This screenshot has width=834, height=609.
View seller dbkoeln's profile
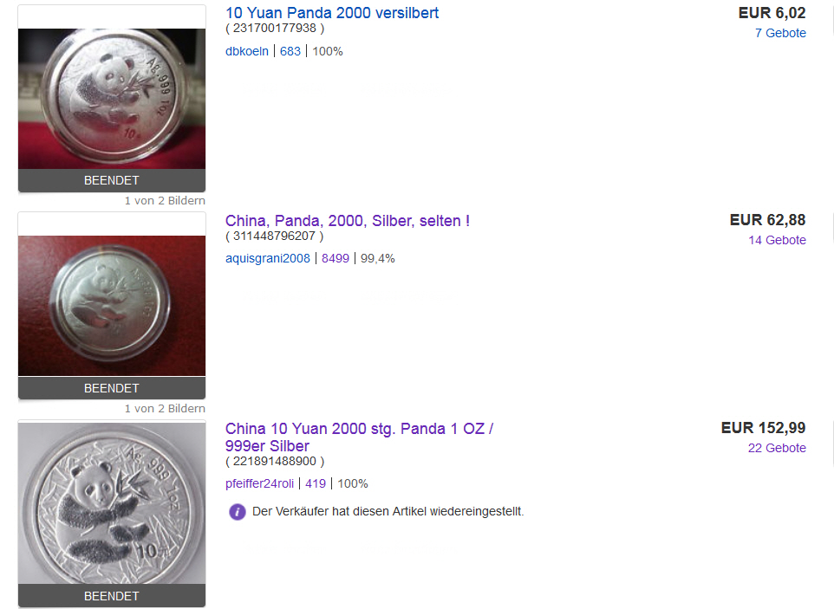pos(247,52)
